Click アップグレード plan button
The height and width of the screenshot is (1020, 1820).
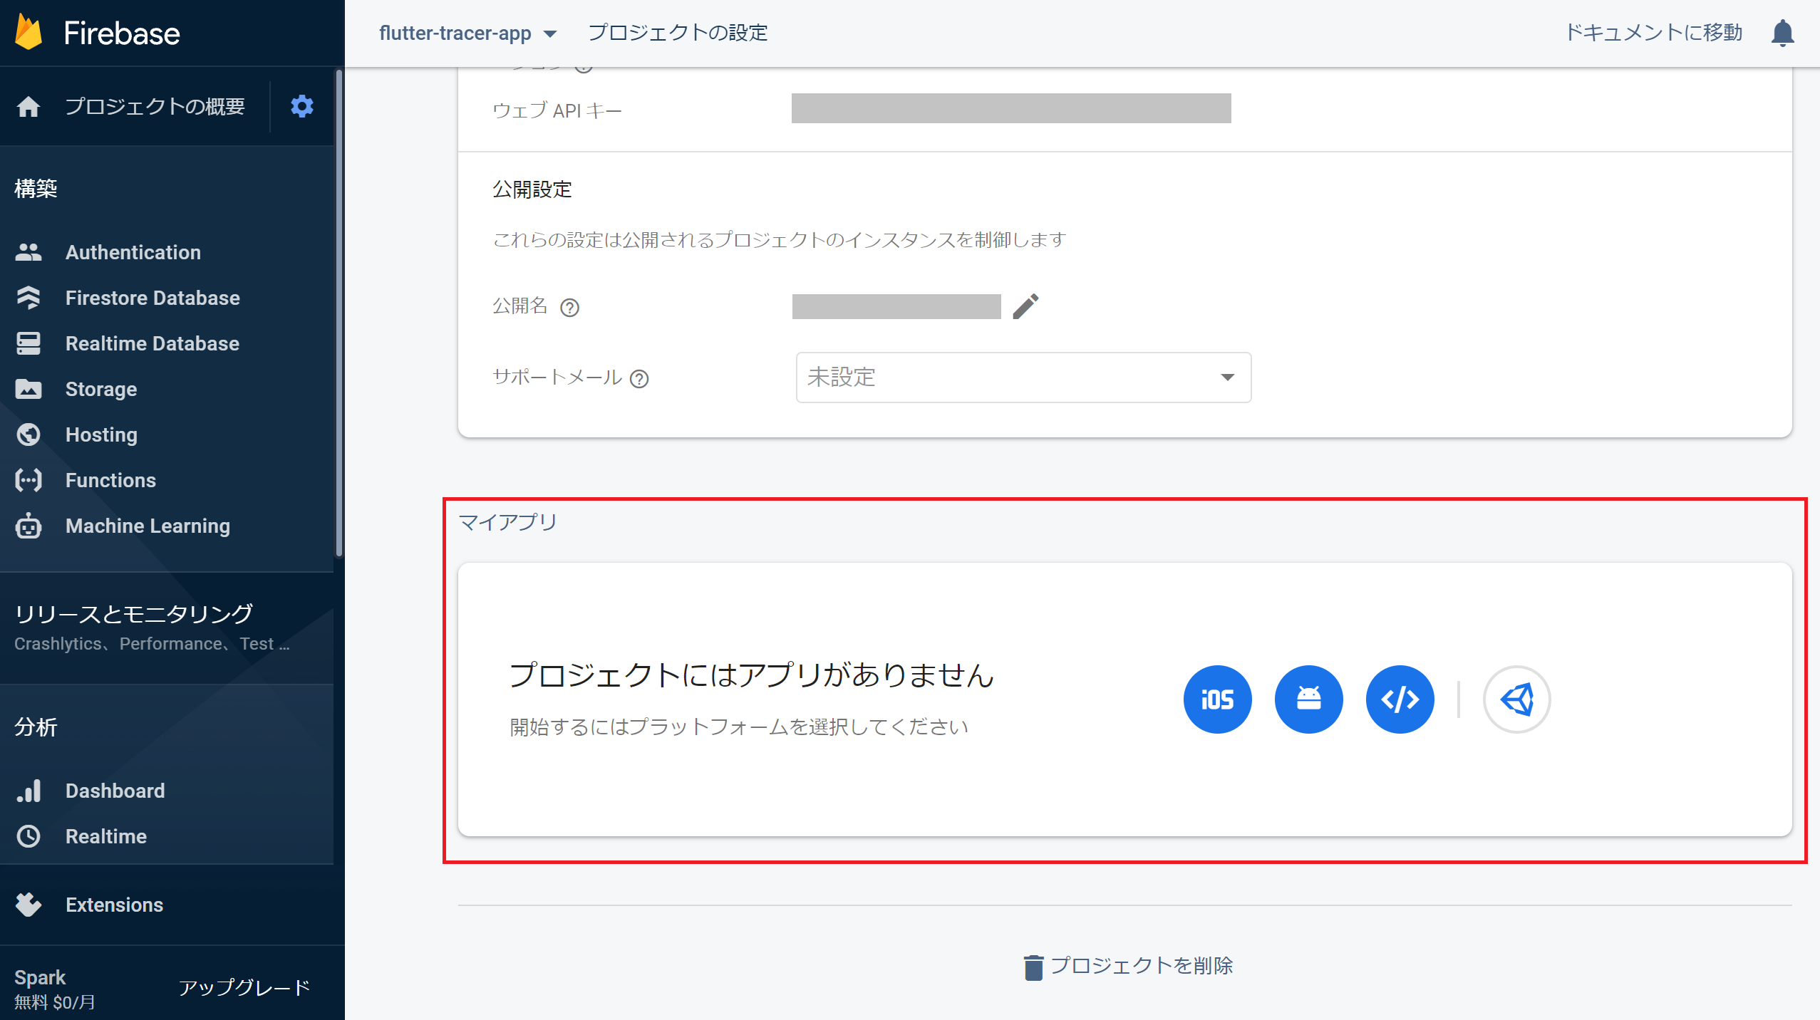[244, 987]
